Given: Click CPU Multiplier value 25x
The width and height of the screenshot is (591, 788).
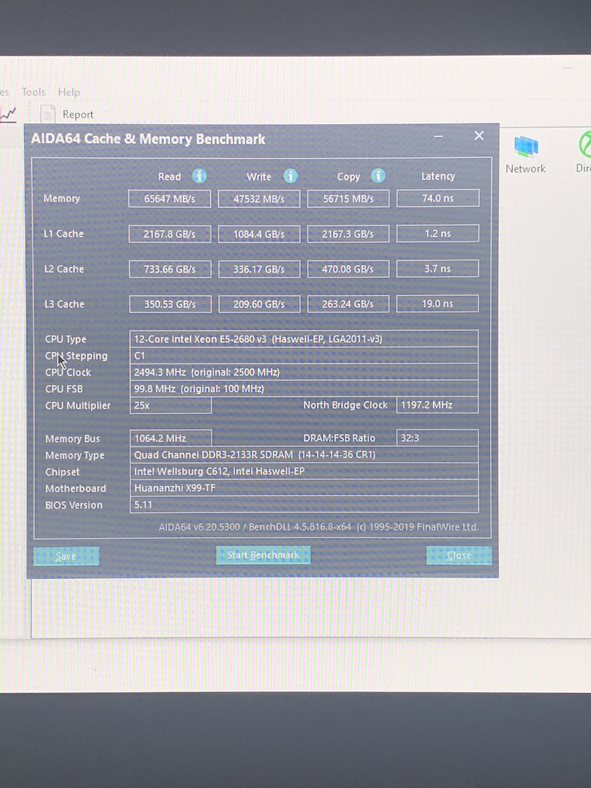Looking at the screenshot, I should [171, 406].
